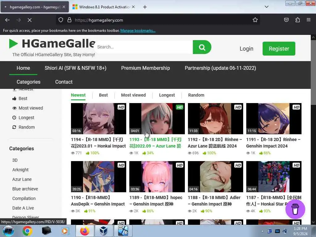Screen dimensions: 316x237
Task: Open the extensions puzzle icon
Action: click(x=297, y=20)
